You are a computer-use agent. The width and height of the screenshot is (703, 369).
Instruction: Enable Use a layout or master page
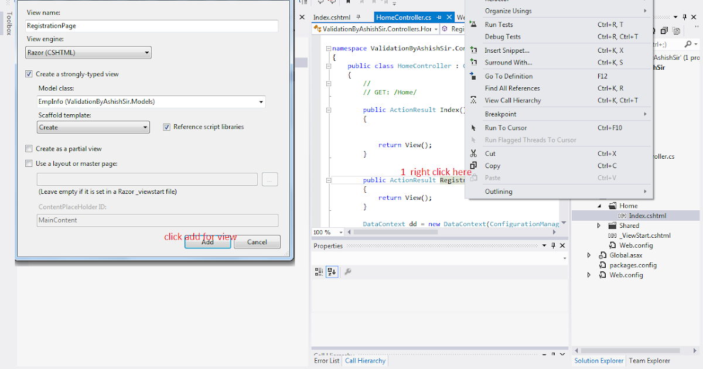pyautogui.click(x=29, y=164)
